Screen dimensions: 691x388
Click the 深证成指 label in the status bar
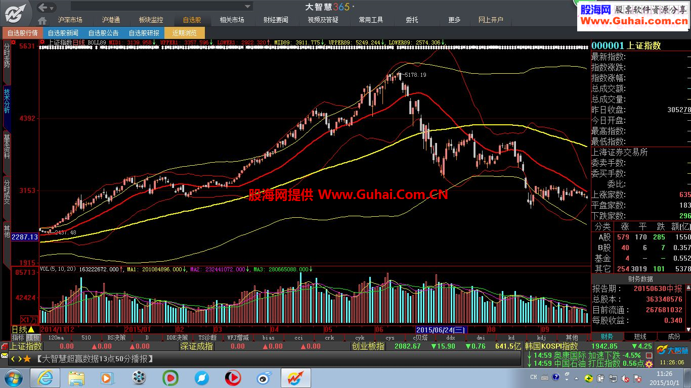pos(197,346)
